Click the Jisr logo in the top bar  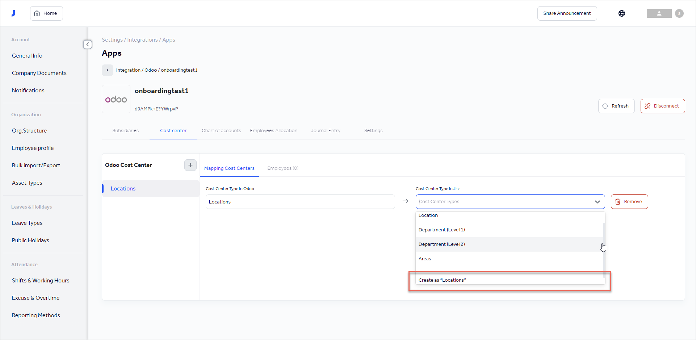(13, 13)
